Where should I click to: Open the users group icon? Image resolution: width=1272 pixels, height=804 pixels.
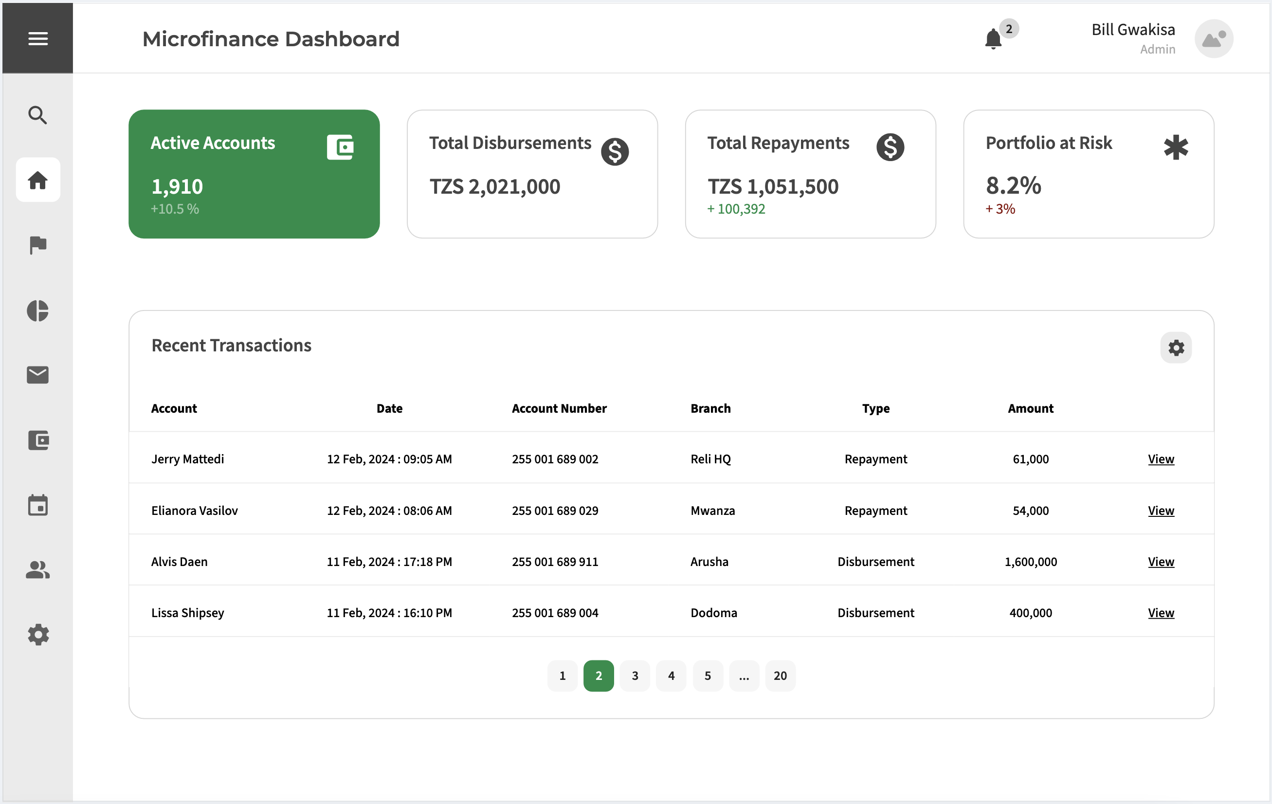click(37, 570)
